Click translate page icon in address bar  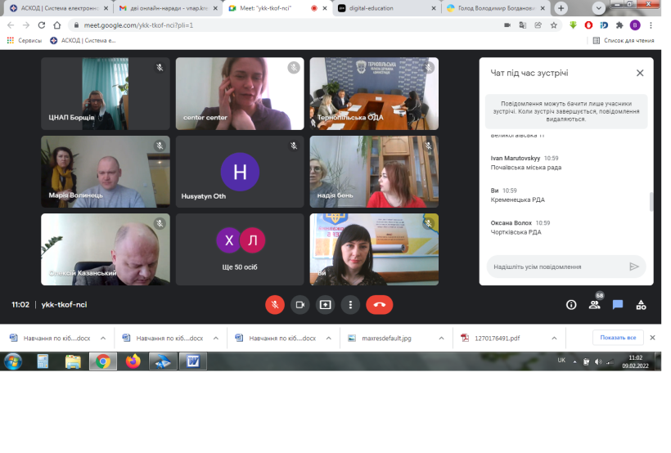click(x=523, y=25)
